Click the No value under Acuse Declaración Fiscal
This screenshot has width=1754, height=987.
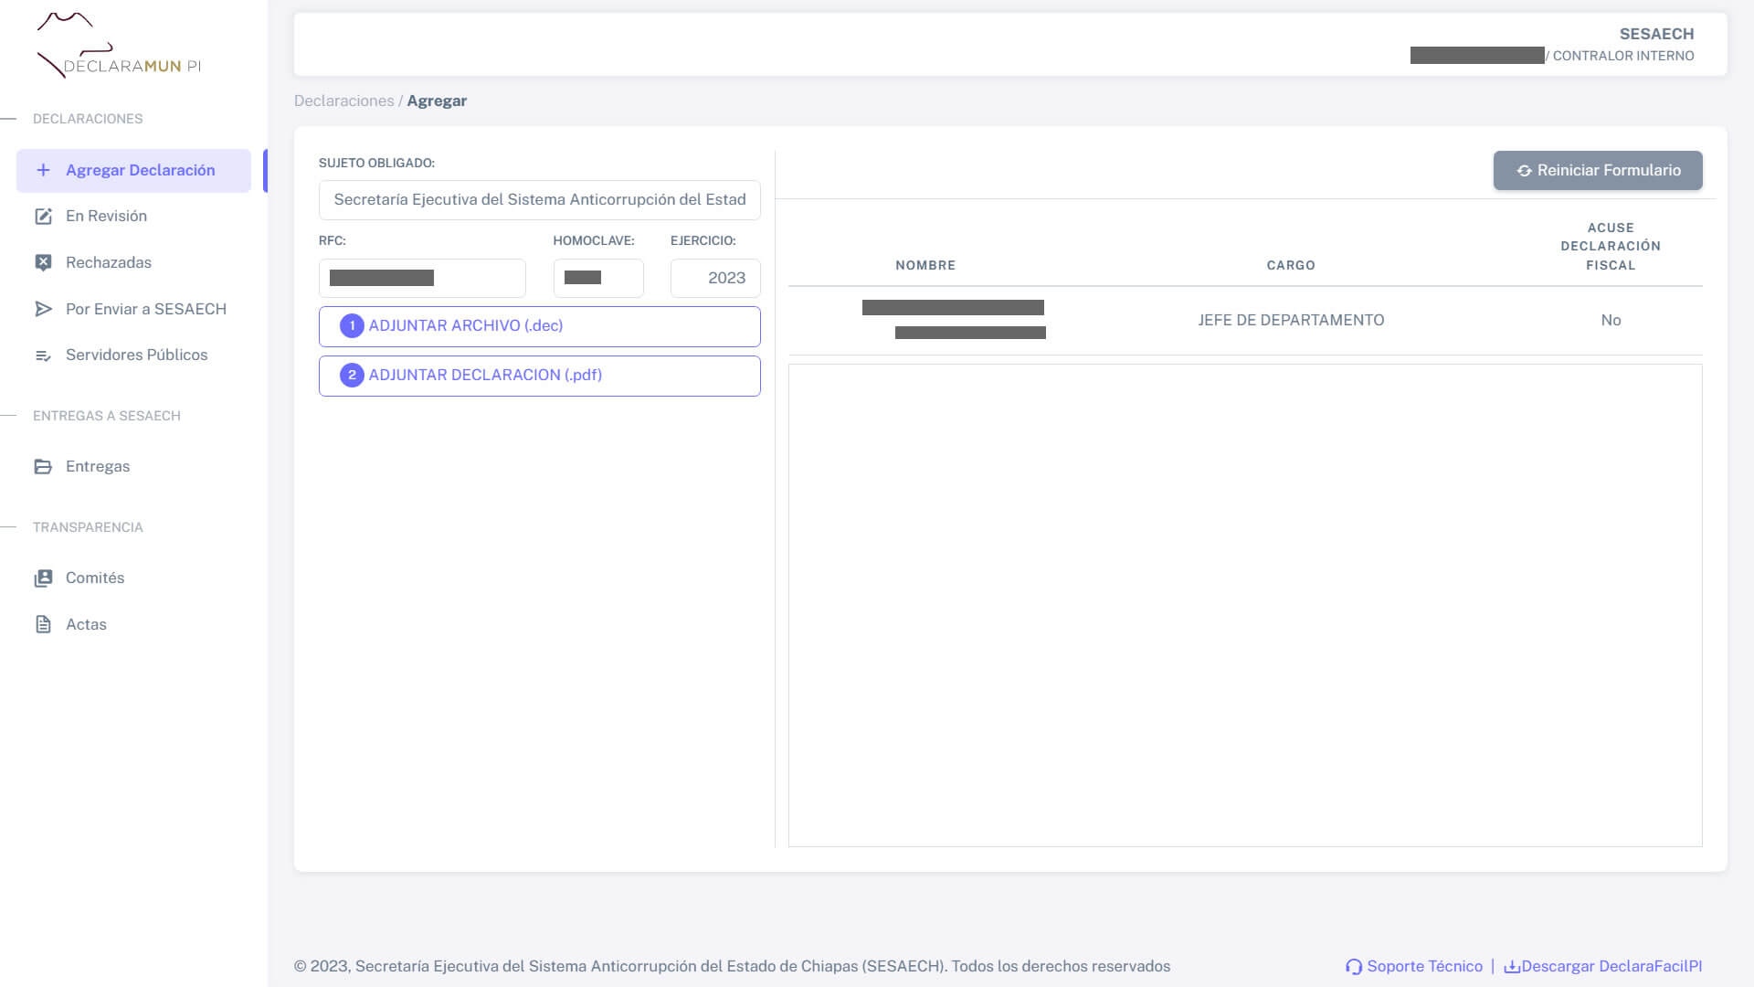(x=1611, y=321)
